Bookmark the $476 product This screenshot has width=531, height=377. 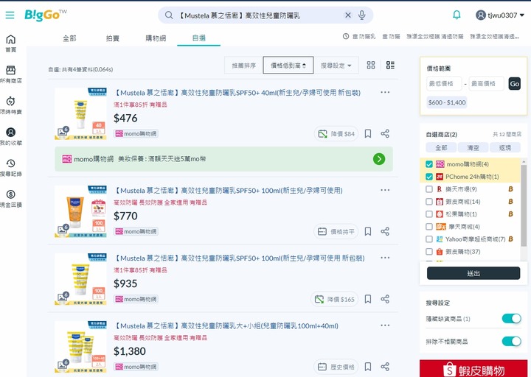tap(368, 133)
